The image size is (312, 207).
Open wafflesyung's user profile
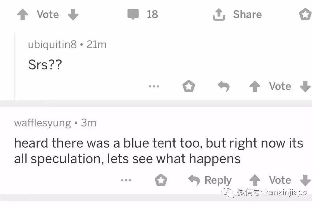42,123
